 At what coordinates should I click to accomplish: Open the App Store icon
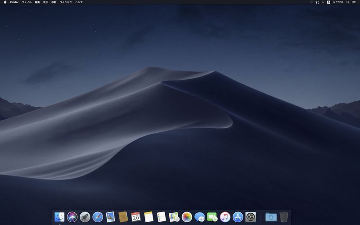(238, 217)
